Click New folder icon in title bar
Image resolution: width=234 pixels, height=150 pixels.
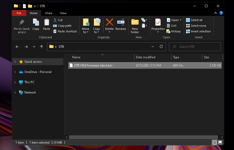[30, 6]
